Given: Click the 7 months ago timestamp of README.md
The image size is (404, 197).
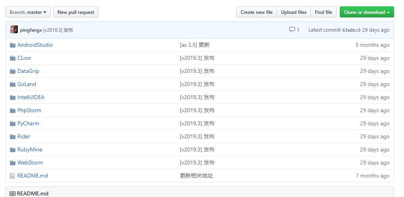Looking at the screenshot, I should [x=373, y=176].
